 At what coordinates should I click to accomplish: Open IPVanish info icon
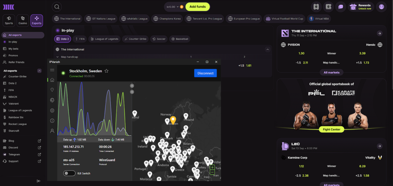(x=52, y=121)
